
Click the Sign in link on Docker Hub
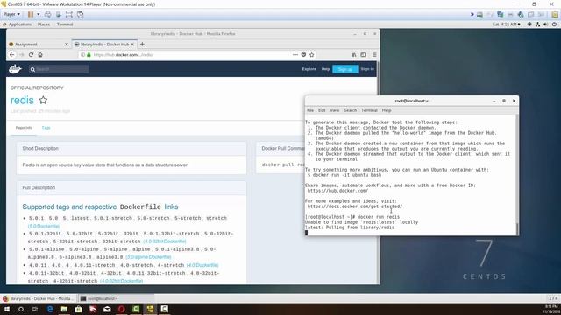(x=367, y=69)
